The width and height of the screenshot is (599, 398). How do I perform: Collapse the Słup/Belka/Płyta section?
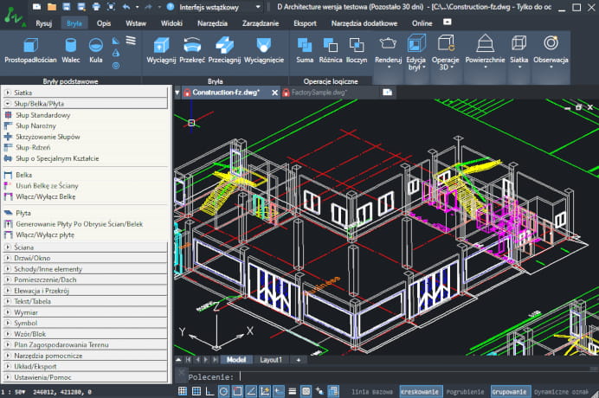click(x=85, y=104)
